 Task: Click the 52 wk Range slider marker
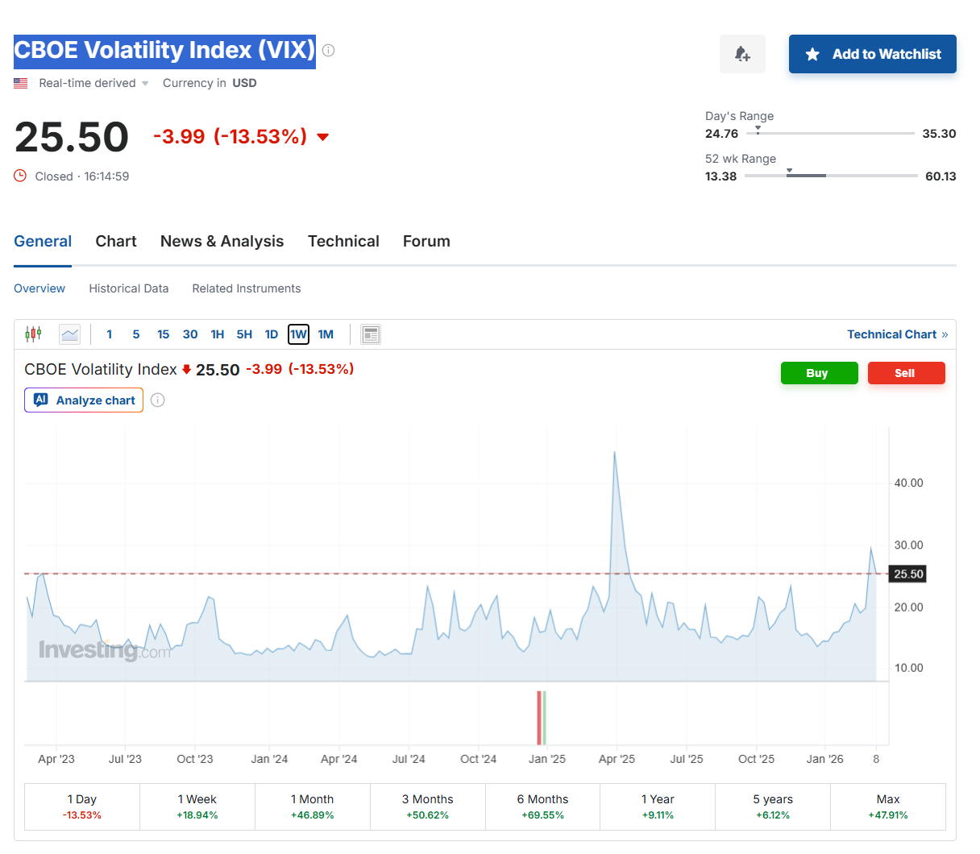(790, 171)
